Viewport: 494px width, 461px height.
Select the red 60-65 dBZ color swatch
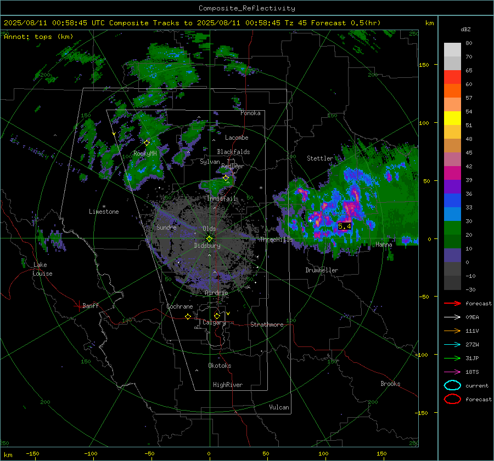pyautogui.click(x=452, y=77)
